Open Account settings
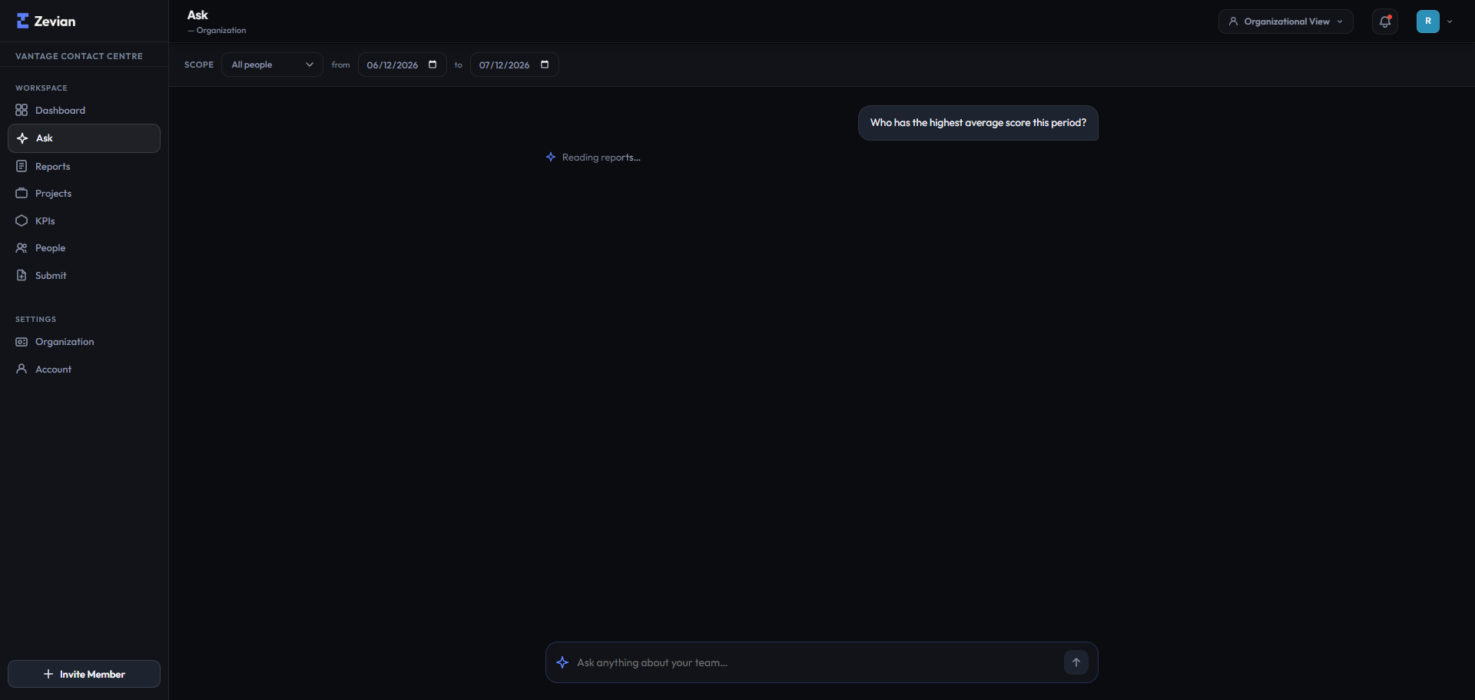Screen dimensions: 1475x700 [x=84, y=369]
